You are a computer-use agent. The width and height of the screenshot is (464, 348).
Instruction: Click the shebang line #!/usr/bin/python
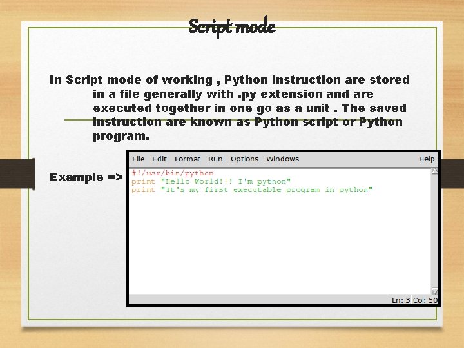[x=173, y=173]
